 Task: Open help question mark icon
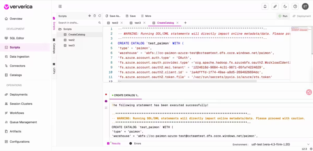(295, 7)
